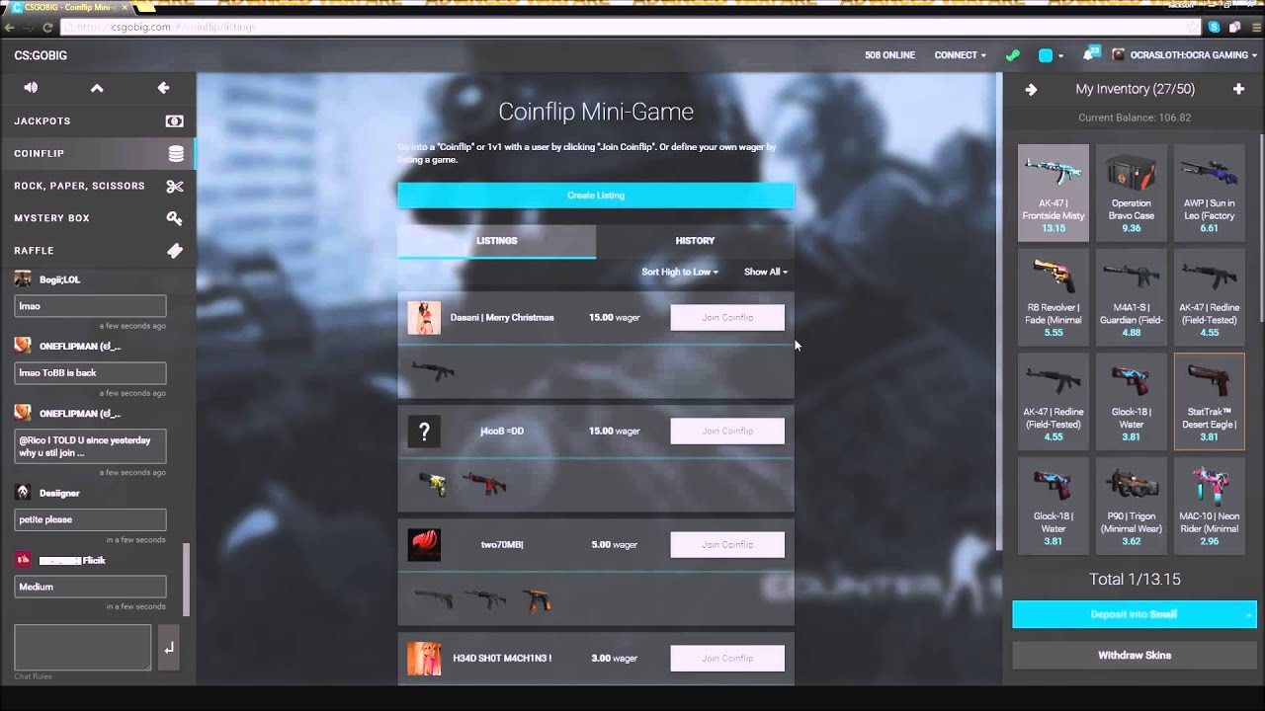The height and width of the screenshot is (711, 1265).
Task: Open the OCRASLOTH:OCRA GAMING account dropdown
Action: coord(1186,55)
